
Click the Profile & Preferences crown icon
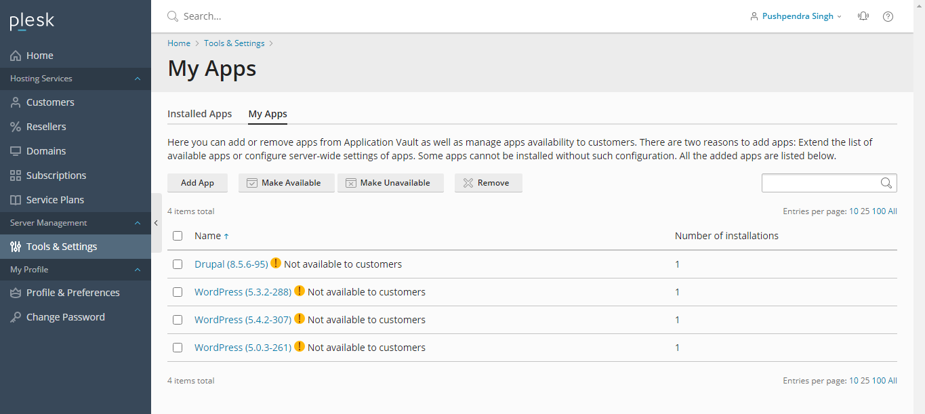[16, 293]
